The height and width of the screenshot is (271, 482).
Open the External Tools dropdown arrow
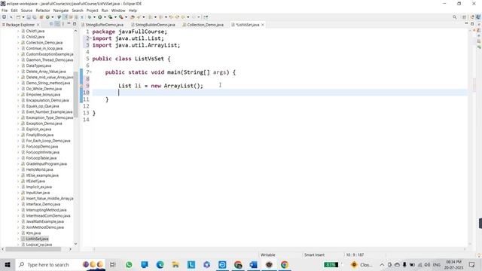(x=126, y=17)
